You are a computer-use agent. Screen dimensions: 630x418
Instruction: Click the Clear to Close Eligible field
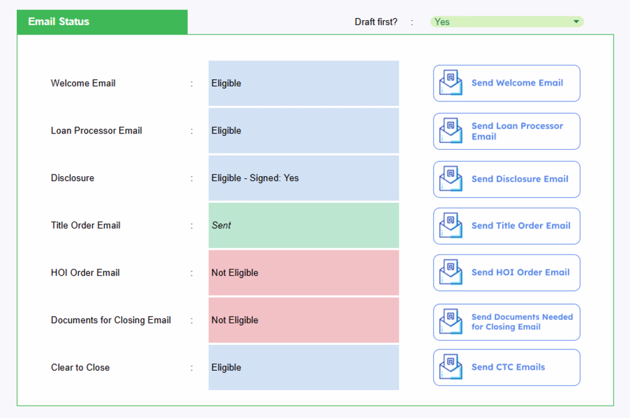(x=304, y=368)
